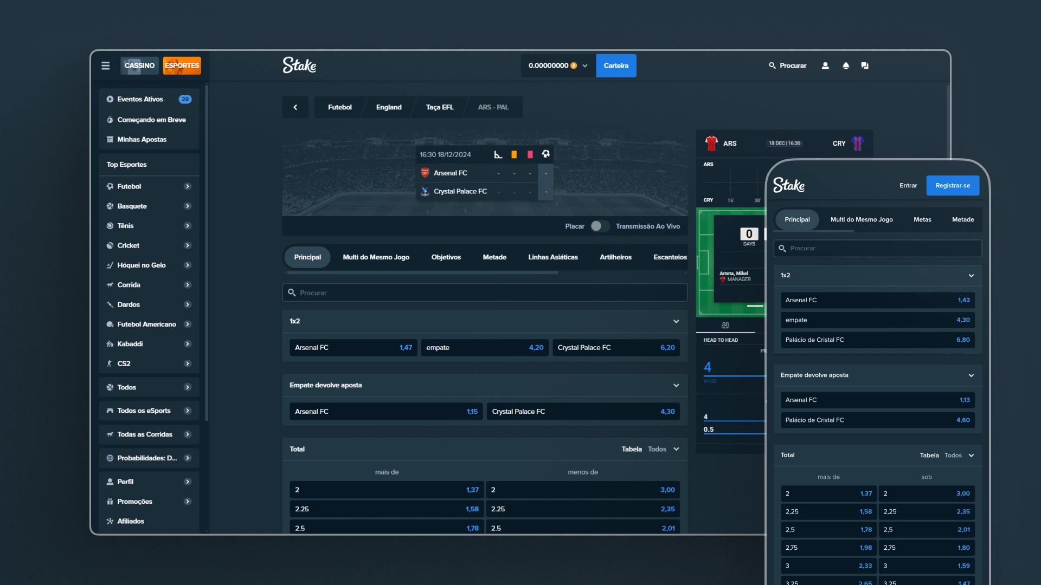Click the Basquete ball icon in sidebar

(110, 206)
